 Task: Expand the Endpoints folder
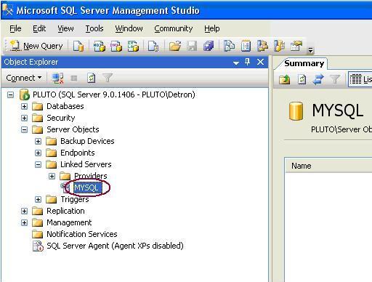(38, 153)
